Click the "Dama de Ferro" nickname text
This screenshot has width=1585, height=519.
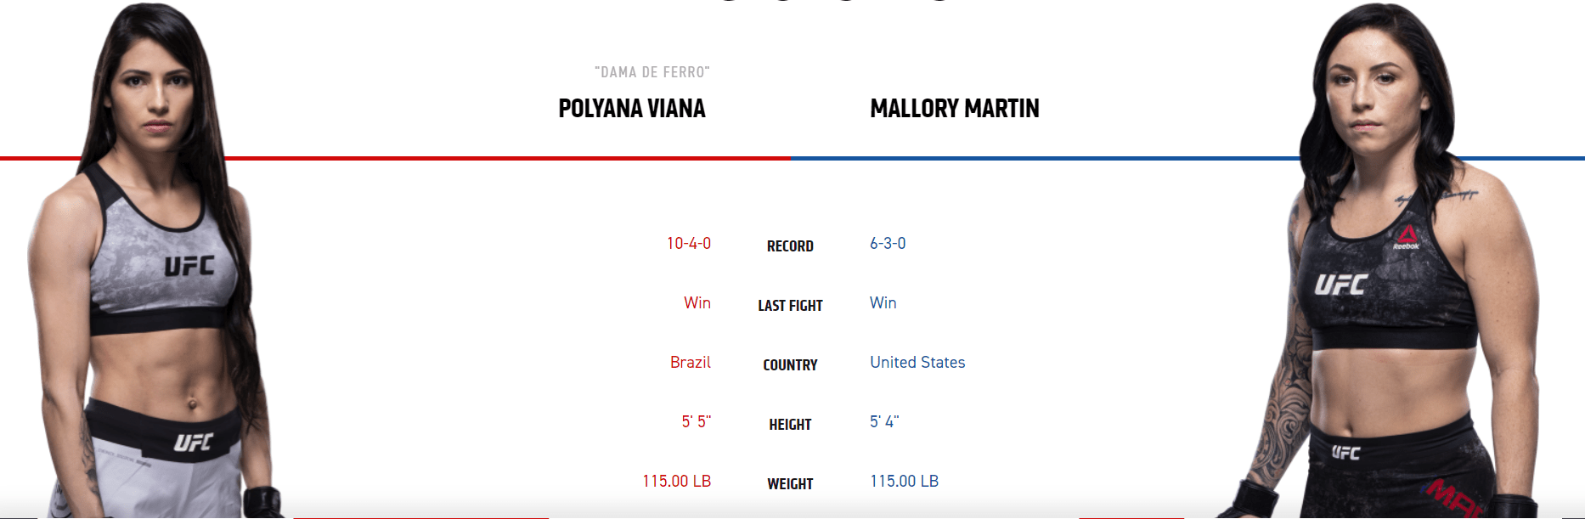click(652, 72)
